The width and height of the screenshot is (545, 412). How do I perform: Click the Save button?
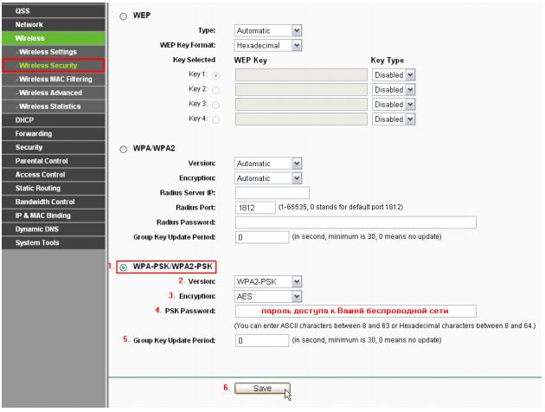coord(262,389)
